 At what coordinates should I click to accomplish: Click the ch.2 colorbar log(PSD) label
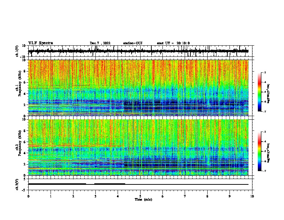click(268, 152)
